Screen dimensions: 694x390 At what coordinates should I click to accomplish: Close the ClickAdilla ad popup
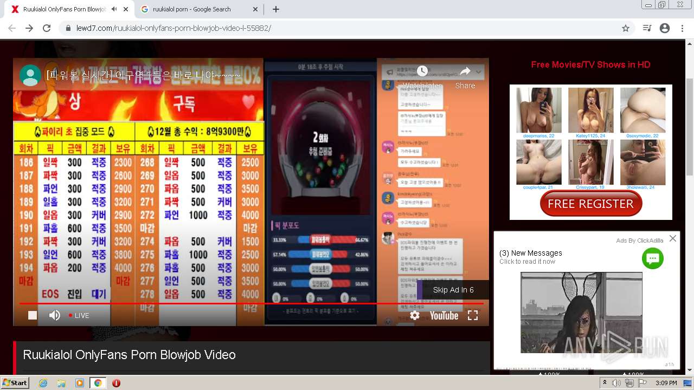coord(673,238)
